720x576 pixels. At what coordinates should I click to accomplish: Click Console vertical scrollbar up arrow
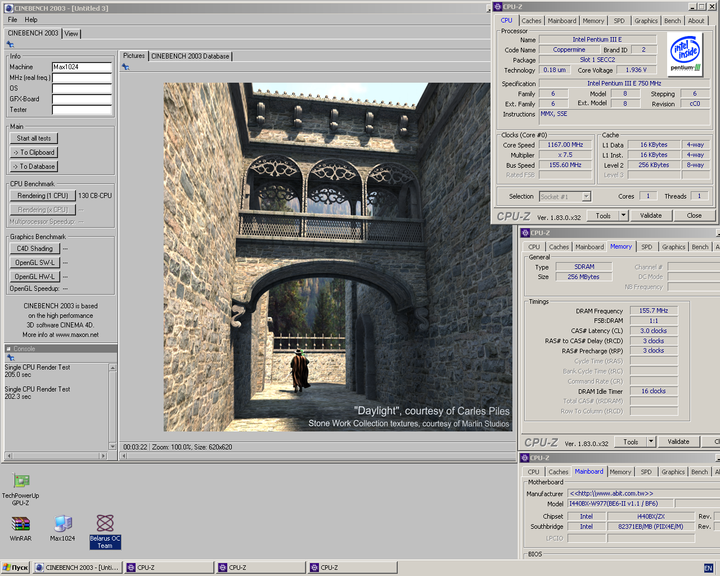113,367
